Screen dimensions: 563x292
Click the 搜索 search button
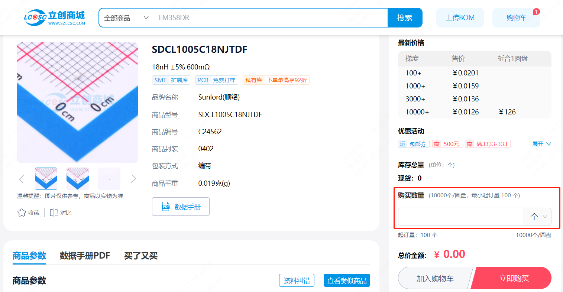point(404,18)
